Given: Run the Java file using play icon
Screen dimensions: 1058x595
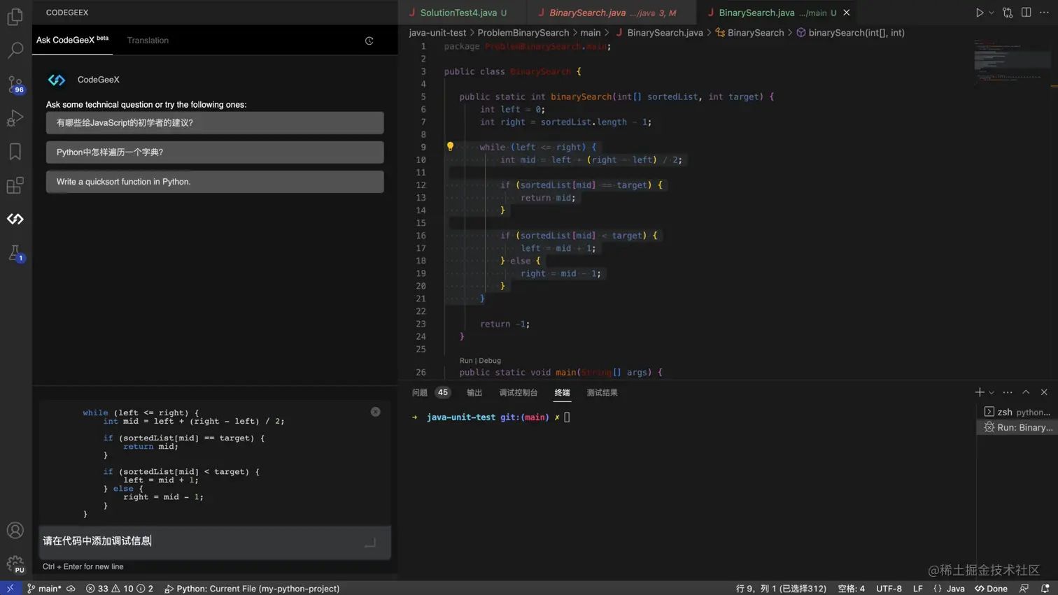Looking at the screenshot, I should (x=980, y=13).
